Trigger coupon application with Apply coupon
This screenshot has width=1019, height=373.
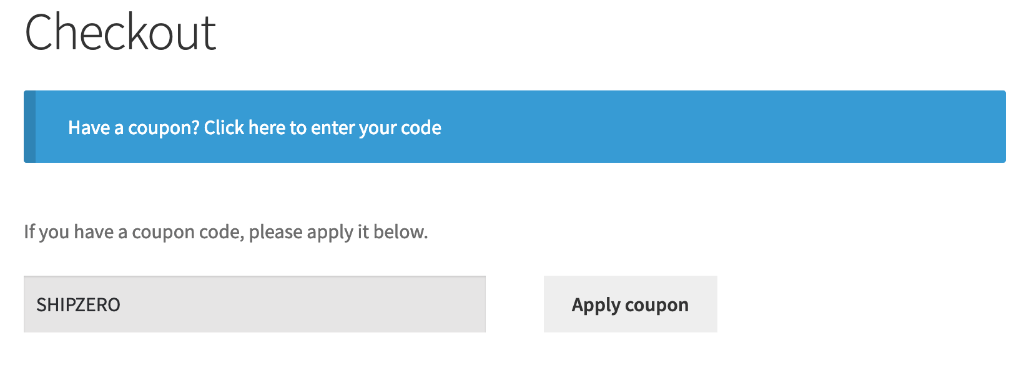[x=630, y=304]
